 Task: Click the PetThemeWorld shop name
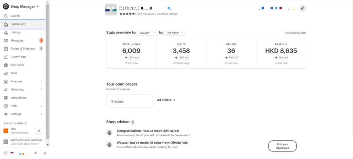click(x=19, y=133)
